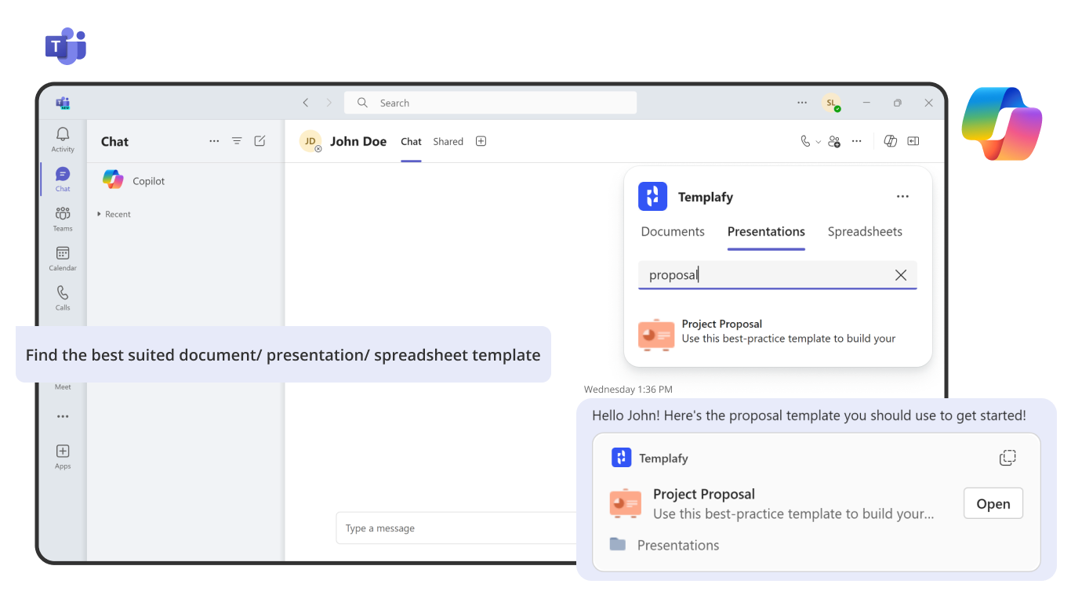
Task: Switch to the Shared tab
Action: pyautogui.click(x=448, y=142)
